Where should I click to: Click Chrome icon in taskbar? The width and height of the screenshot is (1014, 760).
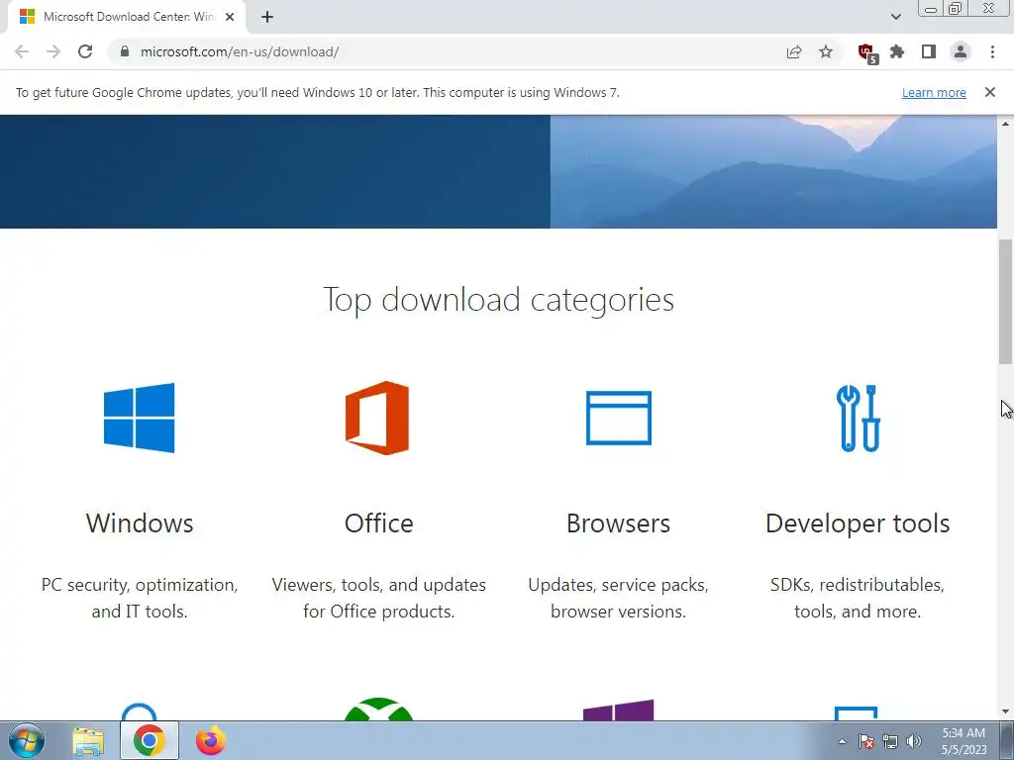coord(150,740)
